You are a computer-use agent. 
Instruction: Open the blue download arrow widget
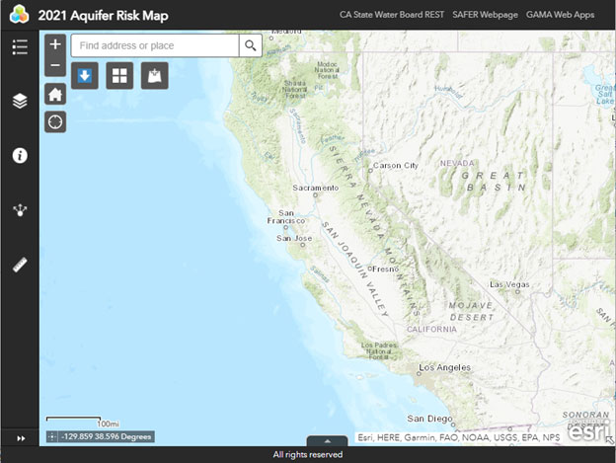coord(85,75)
